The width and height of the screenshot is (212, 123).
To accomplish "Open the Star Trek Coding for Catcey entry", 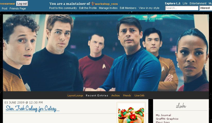I will click(31, 108).
